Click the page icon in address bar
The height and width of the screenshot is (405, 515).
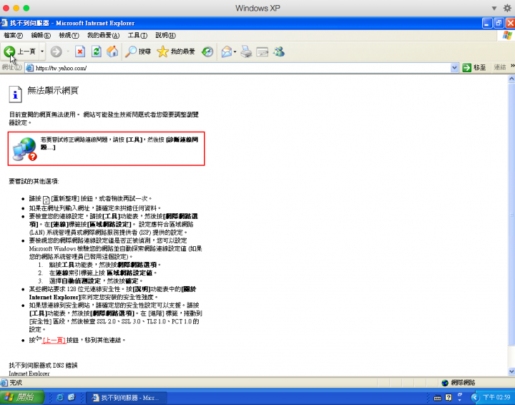pos(29,68)
